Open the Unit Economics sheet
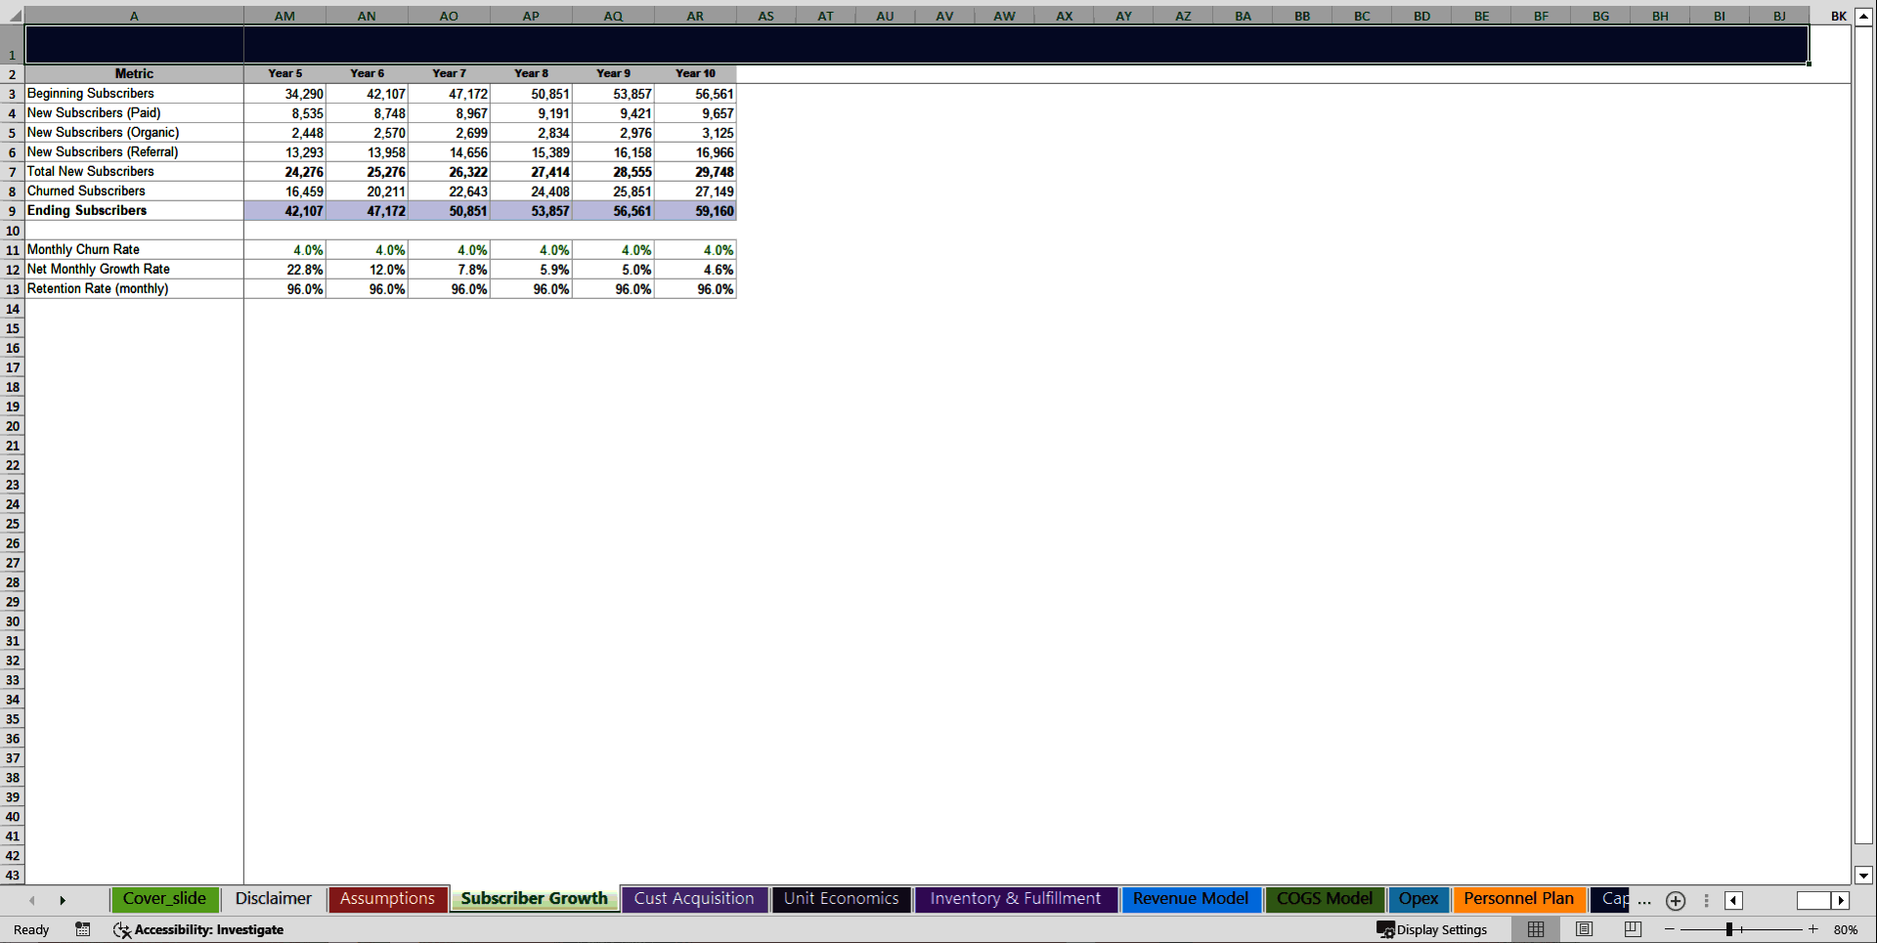This screenshot has height=943, width=1877. coord(841,899)
